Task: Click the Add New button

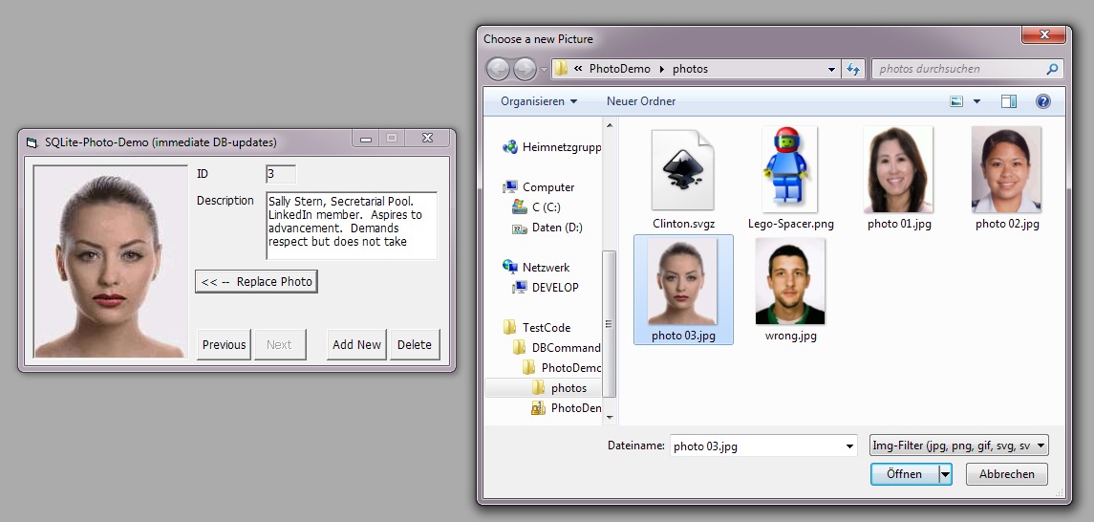Action: [x=356, y=345]
